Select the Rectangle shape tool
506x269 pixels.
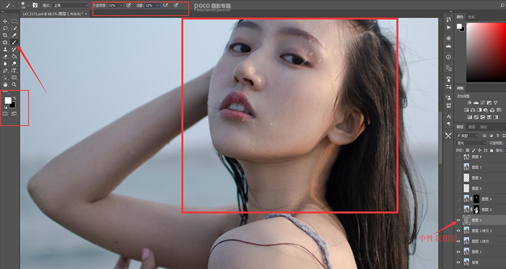click(14, 78)
